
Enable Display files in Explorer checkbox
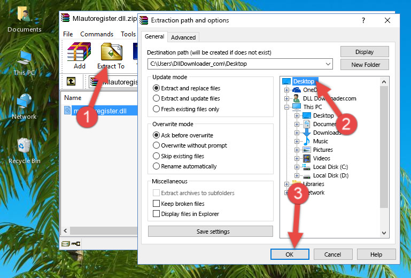pos(157,214)
